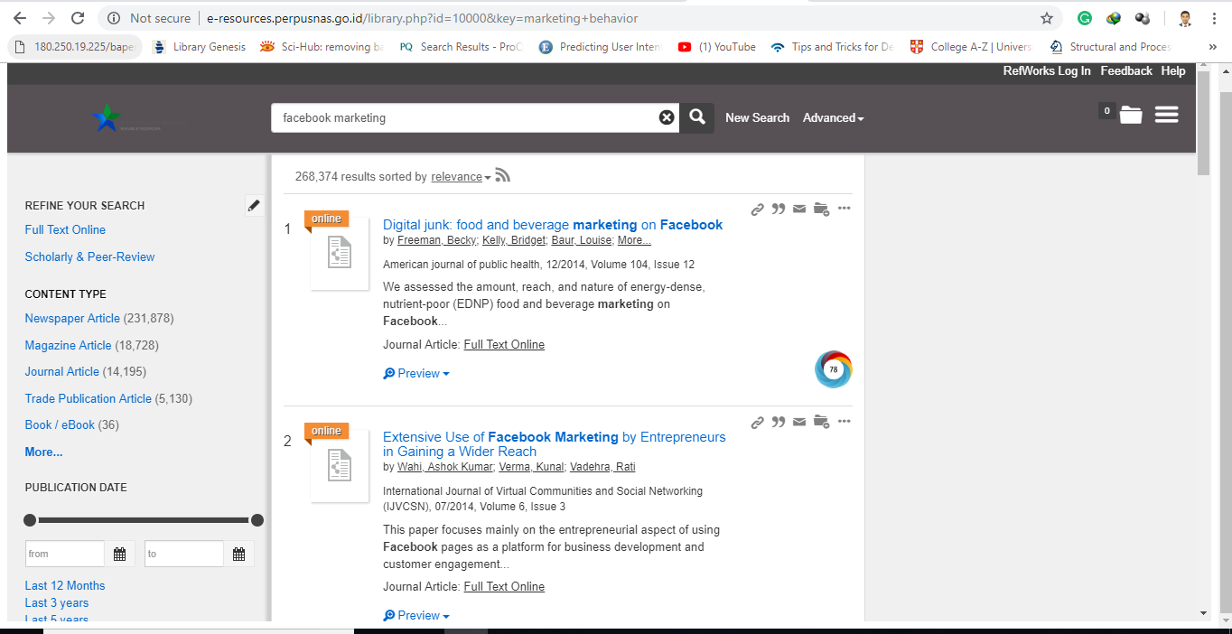Open the saved items folder icon
Screen dimensions: 1232x634
coord(1130,115)
